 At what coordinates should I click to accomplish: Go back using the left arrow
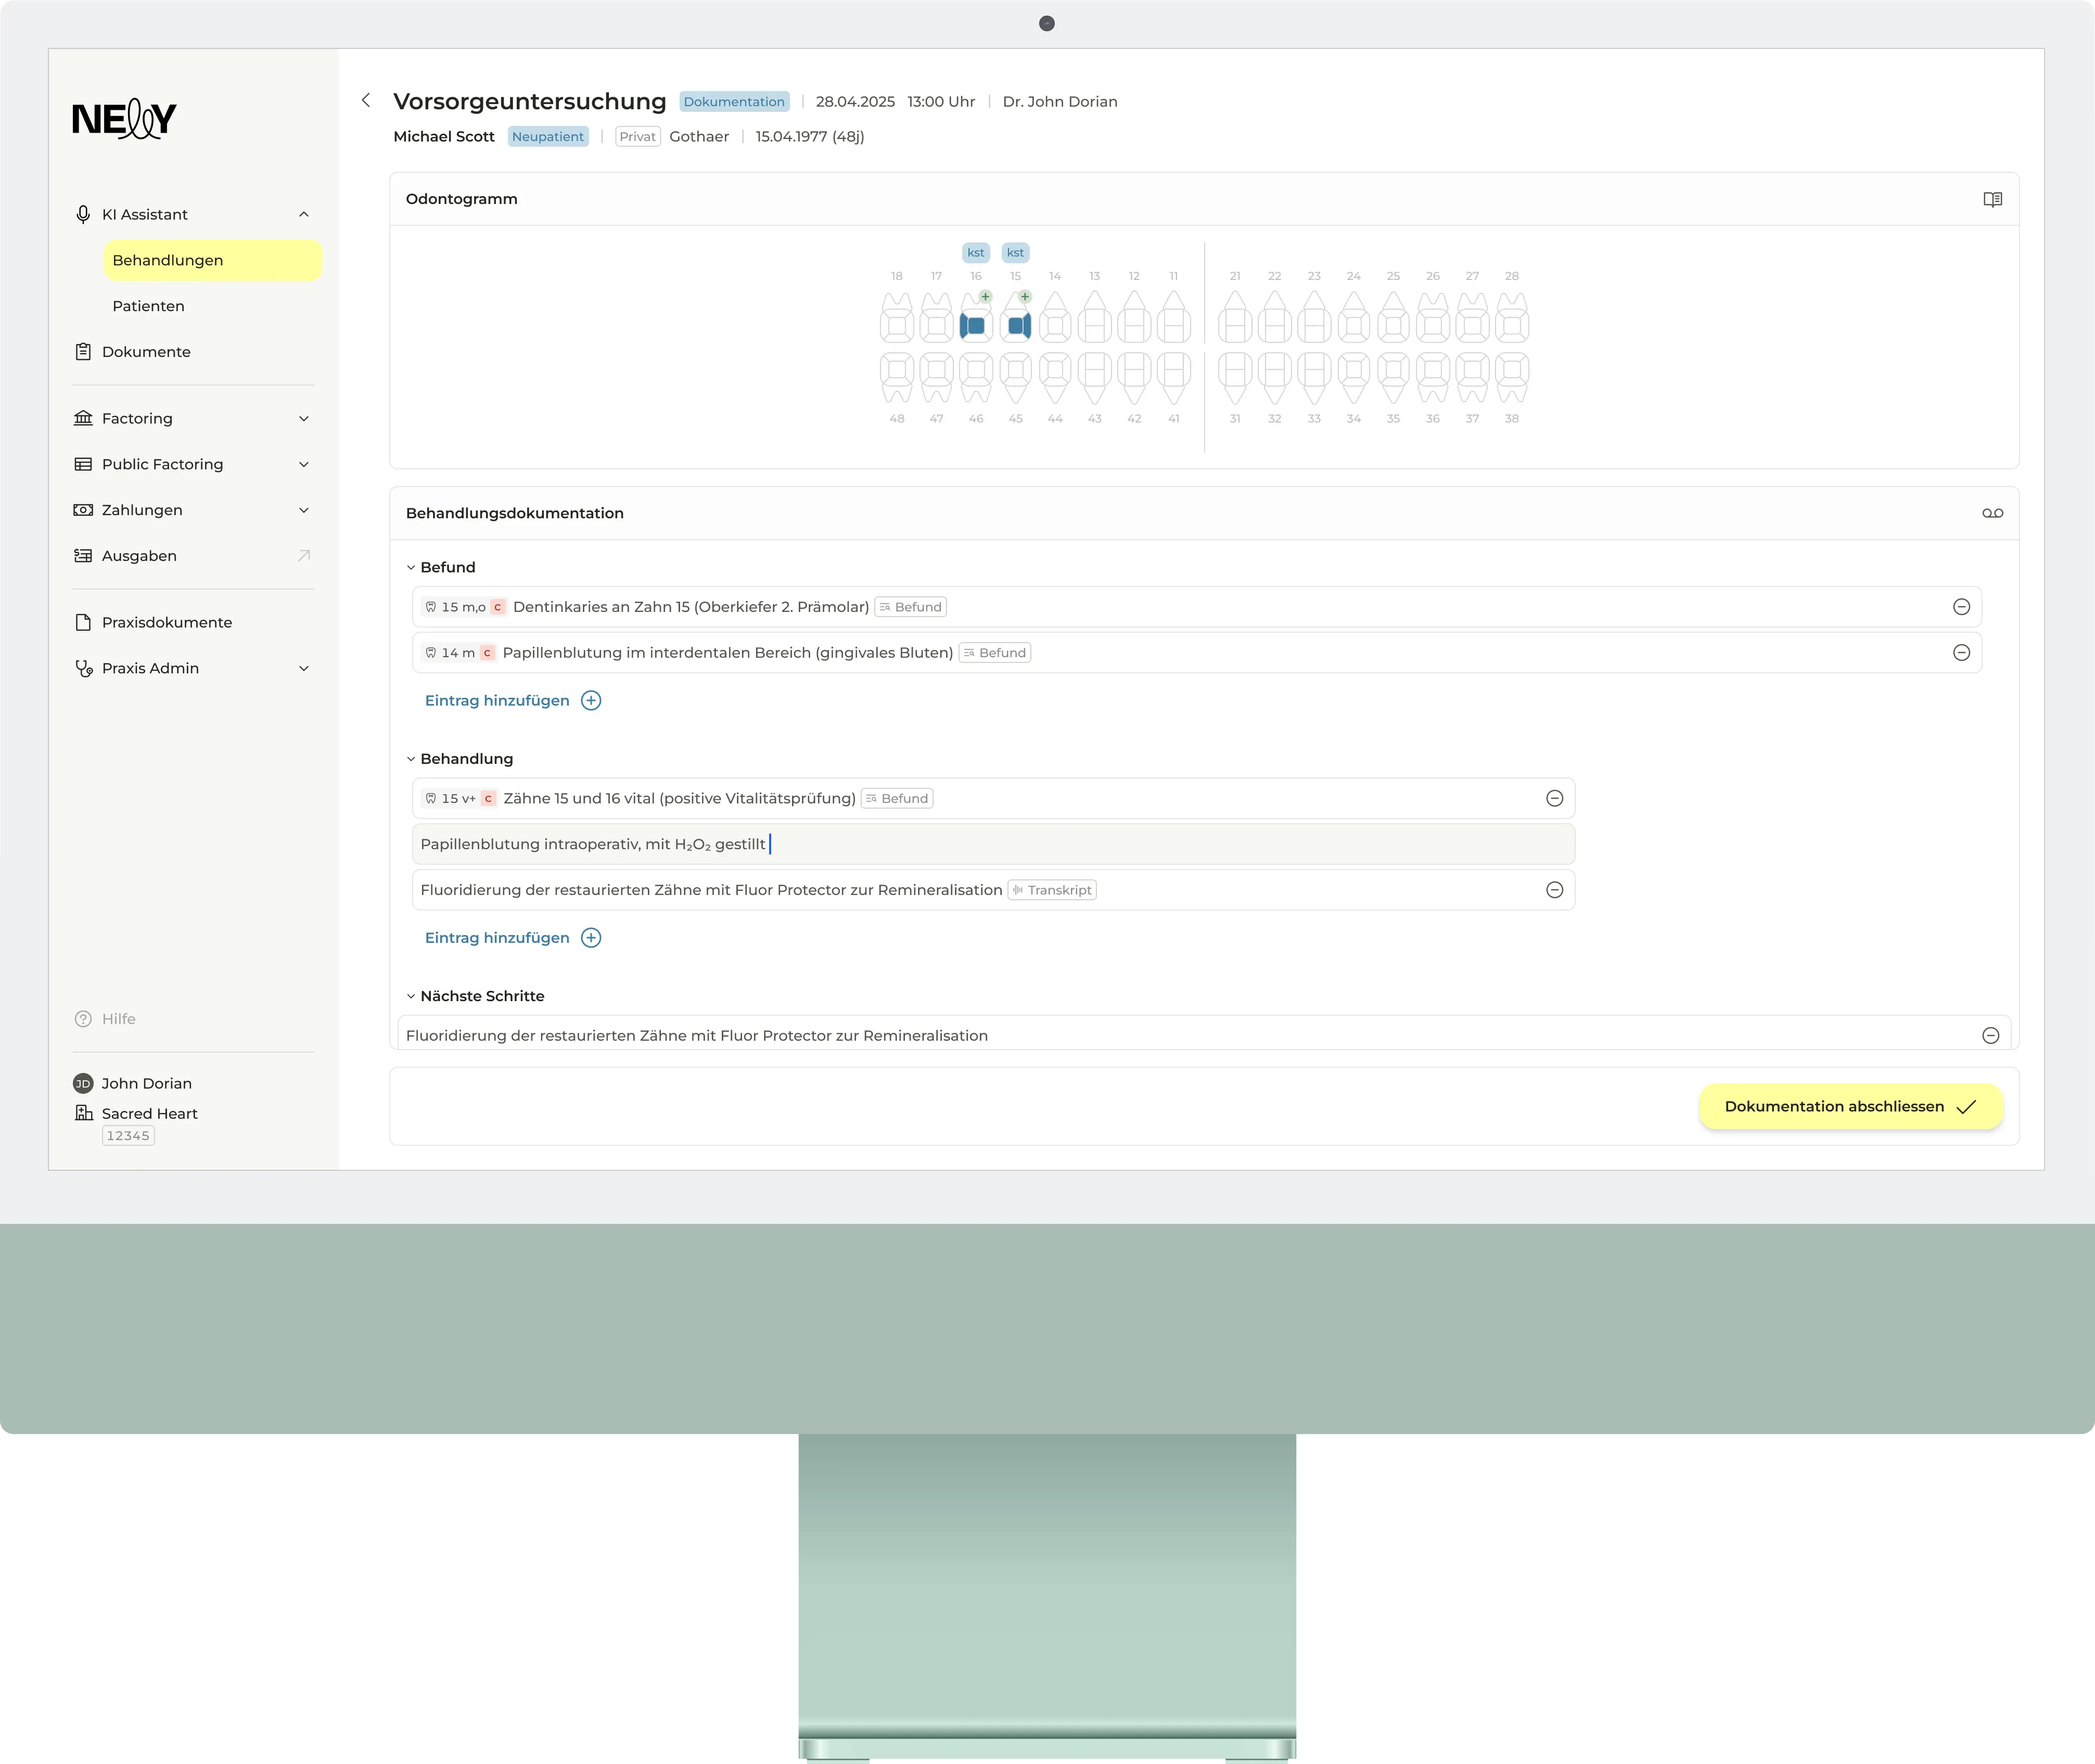(x=366, y=100)
